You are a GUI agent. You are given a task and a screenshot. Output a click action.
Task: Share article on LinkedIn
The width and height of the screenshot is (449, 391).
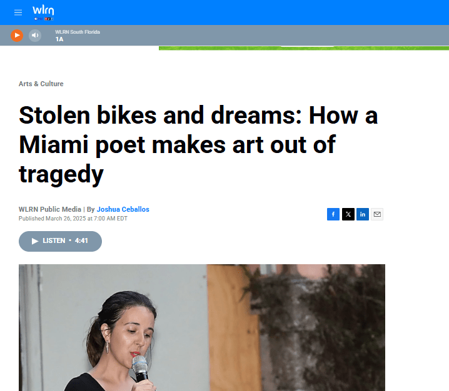363,214
